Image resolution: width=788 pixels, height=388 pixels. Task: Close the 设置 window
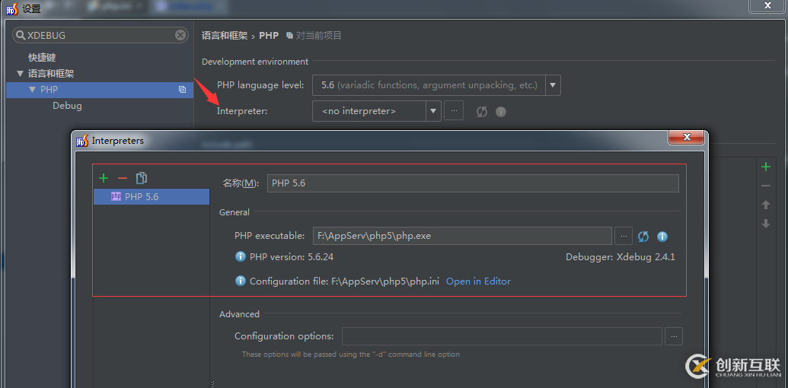click(x=768, y=5)
